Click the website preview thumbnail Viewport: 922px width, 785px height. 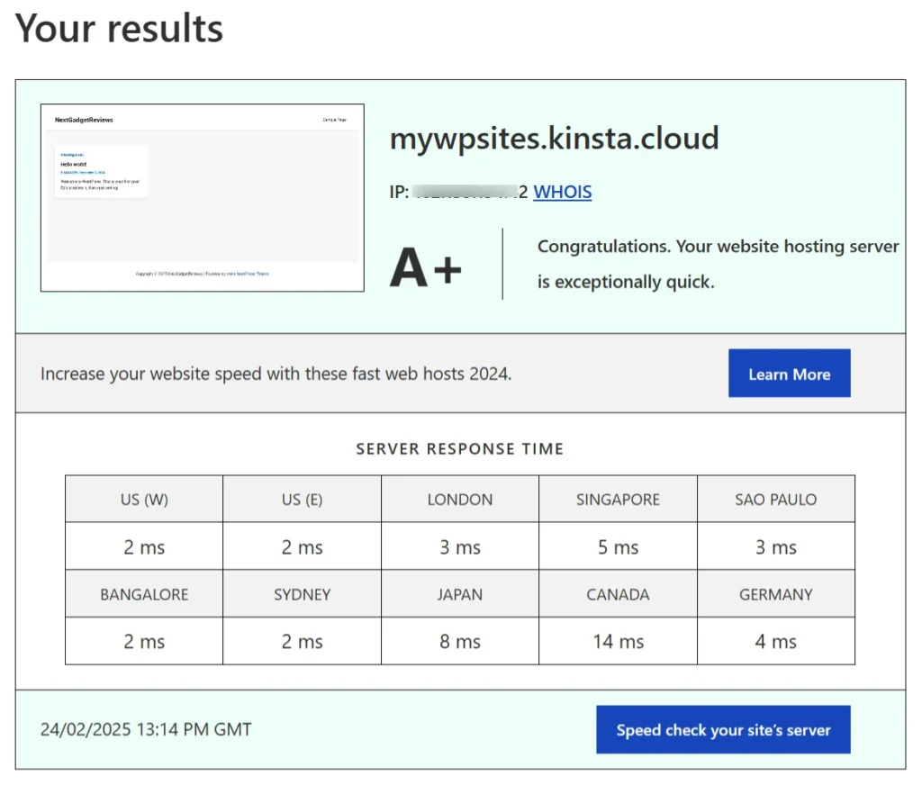tap(202, 198)
